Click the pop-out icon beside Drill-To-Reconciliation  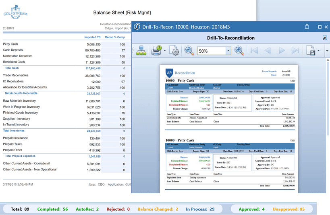pyautogui.click(x=324, y=38)
